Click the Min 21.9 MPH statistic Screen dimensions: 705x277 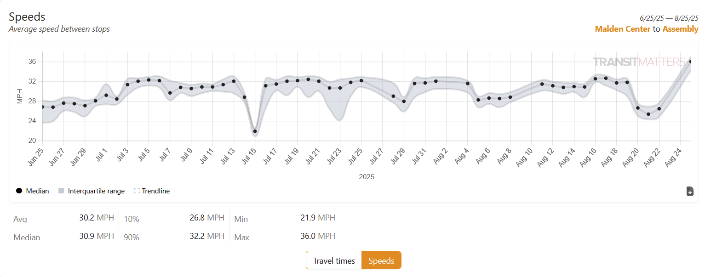coord(317,218)
